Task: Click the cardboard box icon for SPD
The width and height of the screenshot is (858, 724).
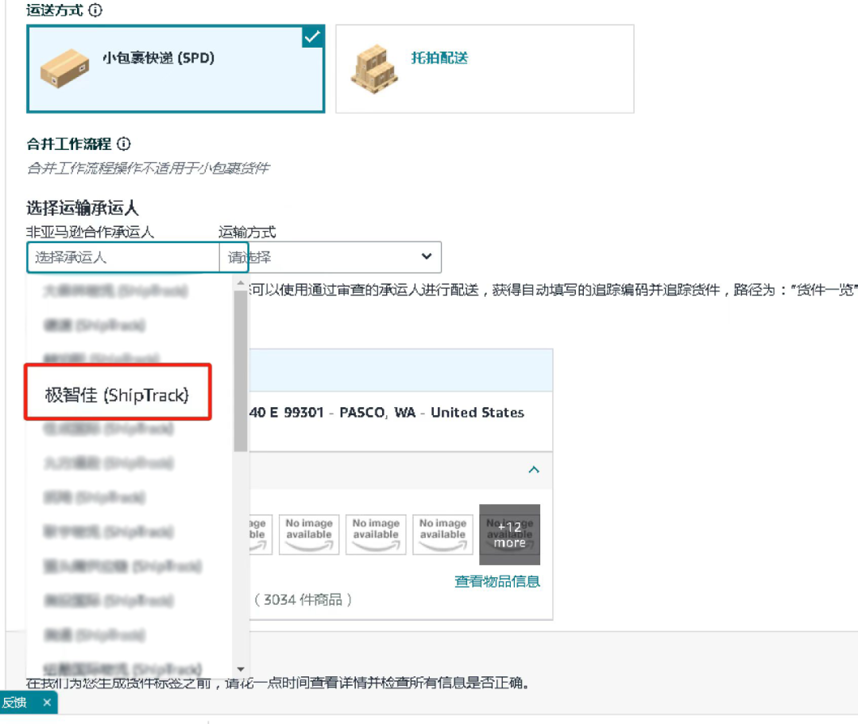Action: point(64,68)
